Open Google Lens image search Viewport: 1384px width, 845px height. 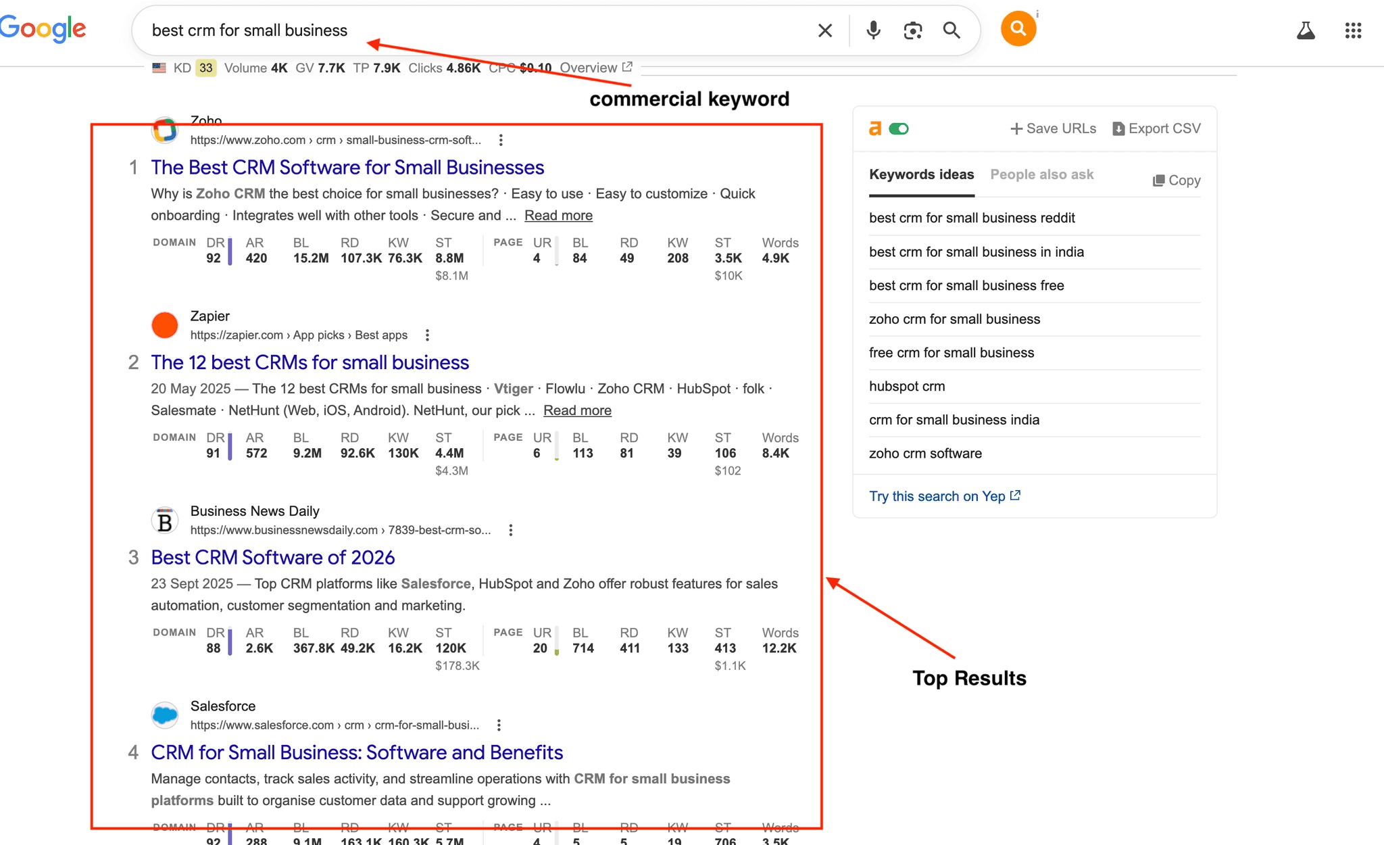[913, 30]
